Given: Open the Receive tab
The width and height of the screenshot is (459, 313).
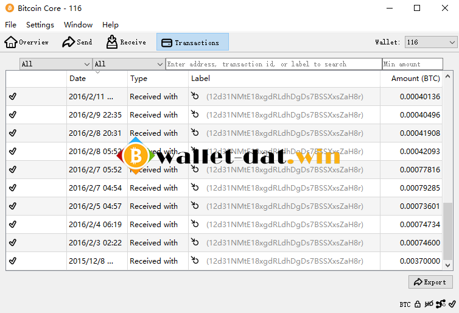Looking at the screenshot, I should pyautogui.click(x=126, y=42).
